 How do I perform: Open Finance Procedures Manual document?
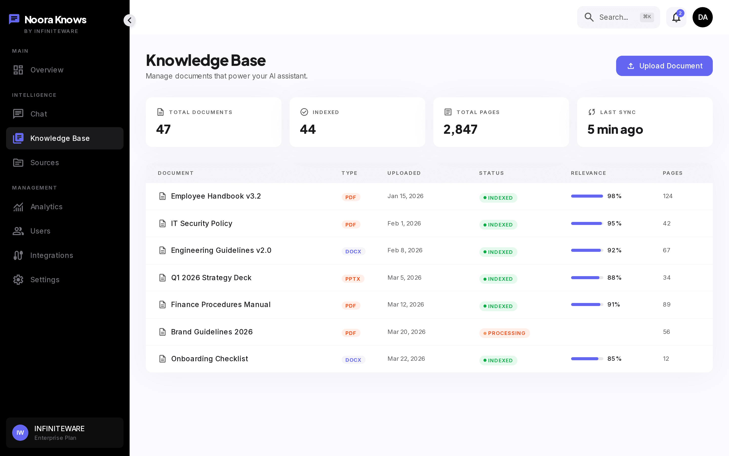click(221, 305)
